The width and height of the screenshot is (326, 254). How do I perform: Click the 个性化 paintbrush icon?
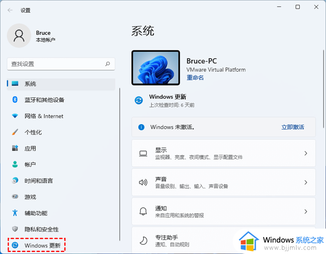15,132
